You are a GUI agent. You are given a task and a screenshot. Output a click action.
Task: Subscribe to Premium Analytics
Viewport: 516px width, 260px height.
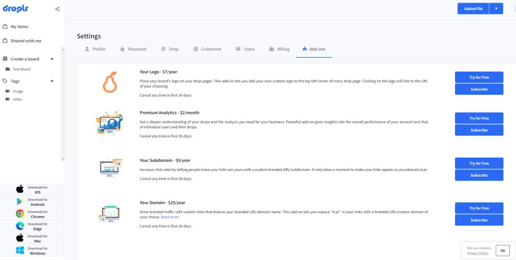[479, 130]
